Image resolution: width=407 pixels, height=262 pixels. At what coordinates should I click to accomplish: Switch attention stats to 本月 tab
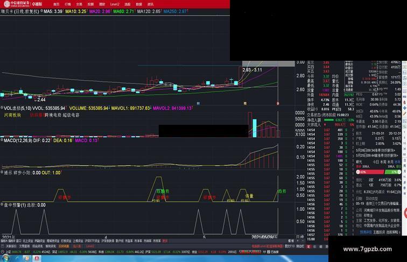pos(390,161)
